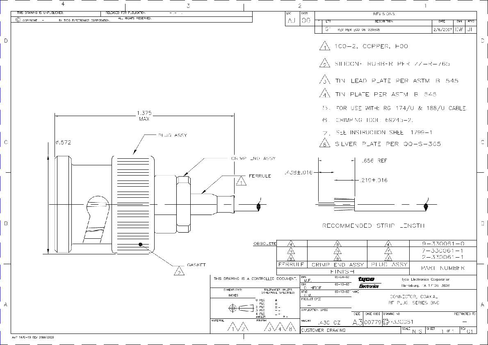Click note 'CRIMPING TOOL 69245-2'

click(x=374, y=120)
